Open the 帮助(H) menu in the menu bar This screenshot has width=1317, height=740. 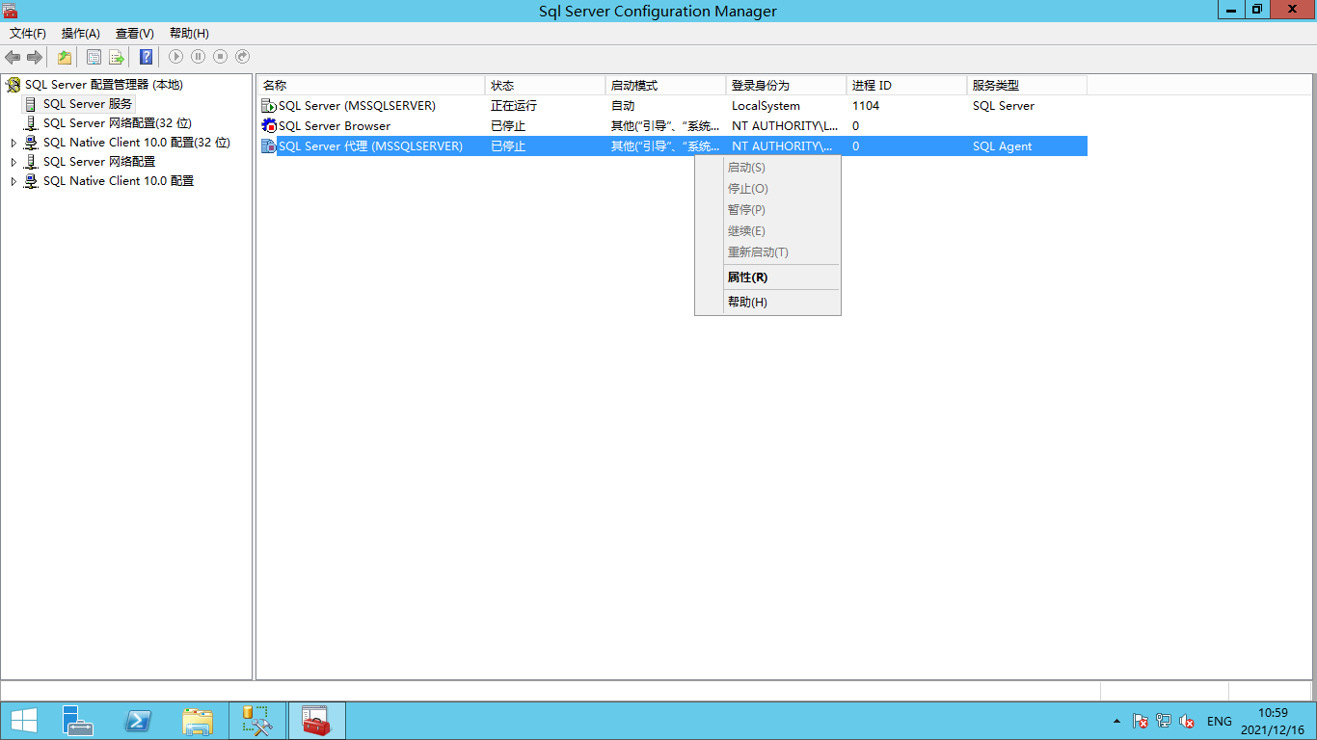[x=189, y=34]
